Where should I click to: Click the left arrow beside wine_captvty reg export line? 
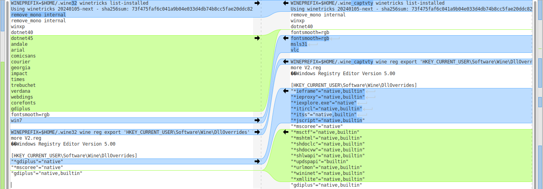coord(286,62)
